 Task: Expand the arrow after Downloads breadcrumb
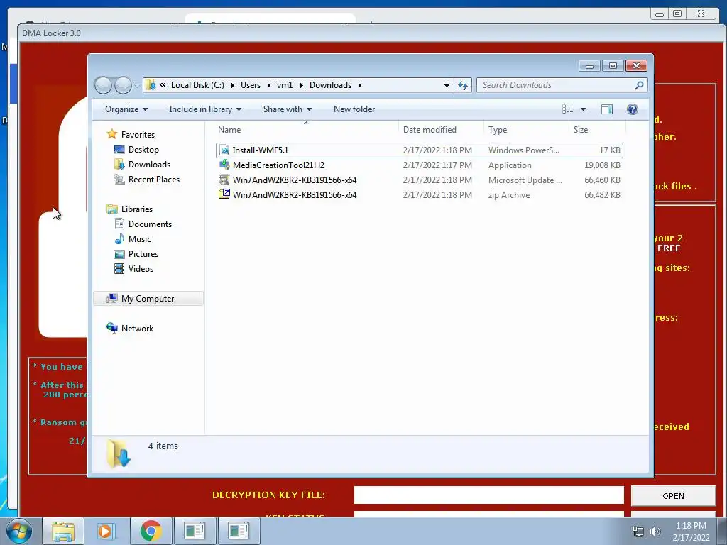360,85
